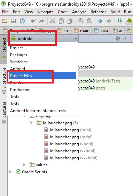Open the Build menu

click(115, 12)
